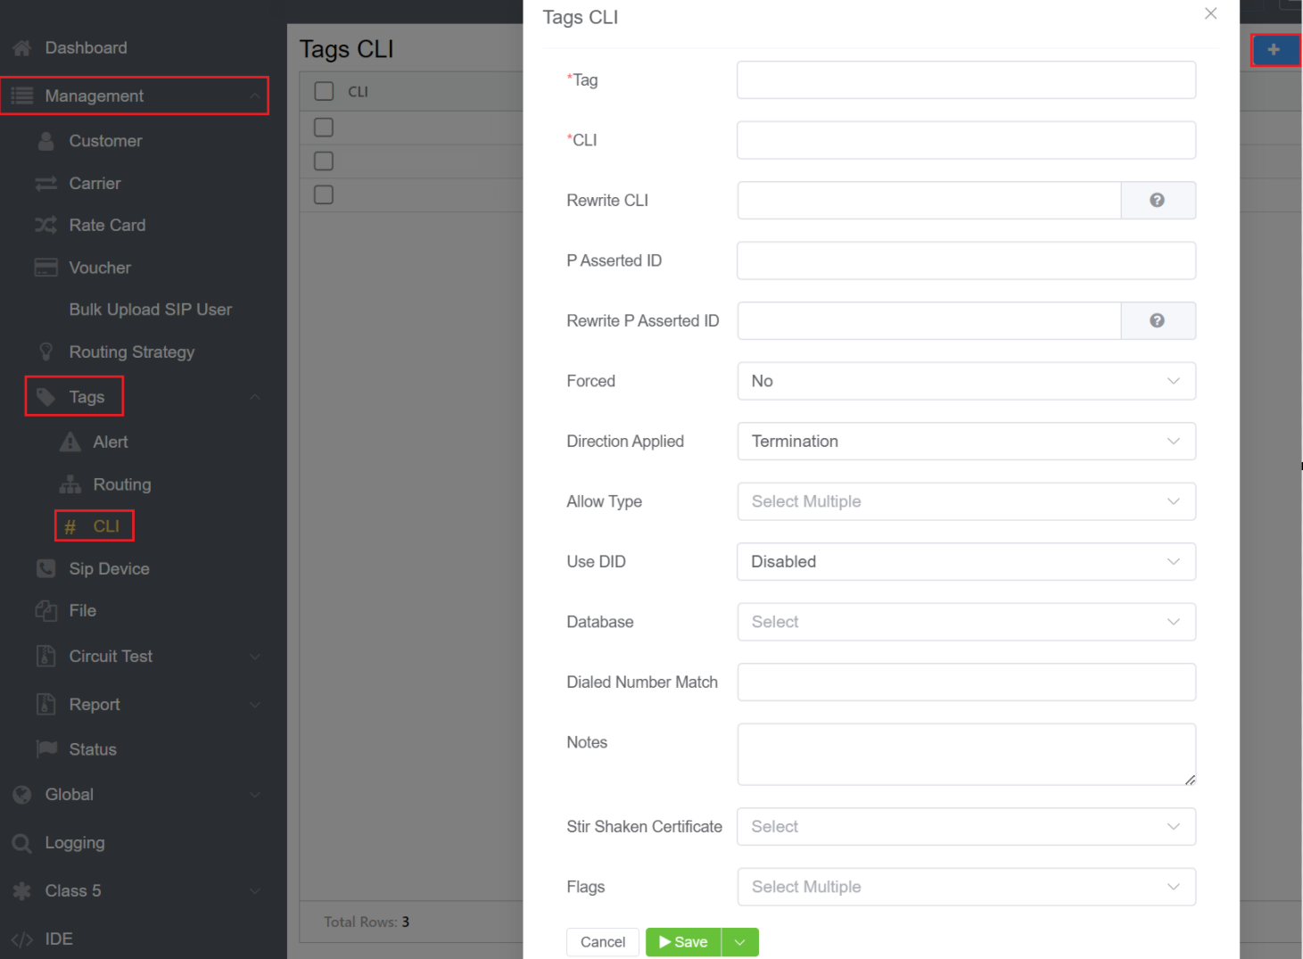Check the first row checkbox in table

coord(324,128)
